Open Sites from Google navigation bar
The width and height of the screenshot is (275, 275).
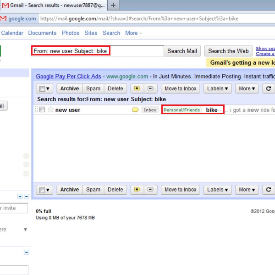point(91,33)
